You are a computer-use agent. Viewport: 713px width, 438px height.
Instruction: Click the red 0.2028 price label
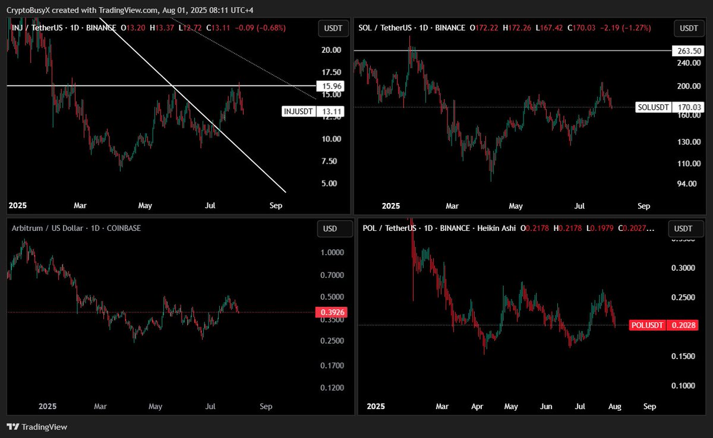click(x=683, y=325)
